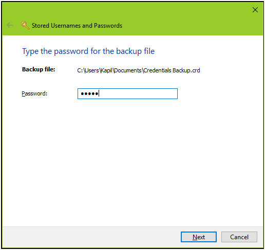Click the 'Stored Usernames and Passwords' title text

77,26
